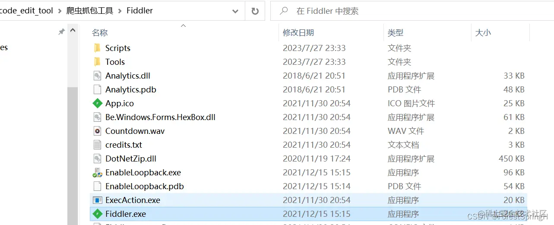Sort by the 大小 column
554x225 pixels.
(483, 32)
